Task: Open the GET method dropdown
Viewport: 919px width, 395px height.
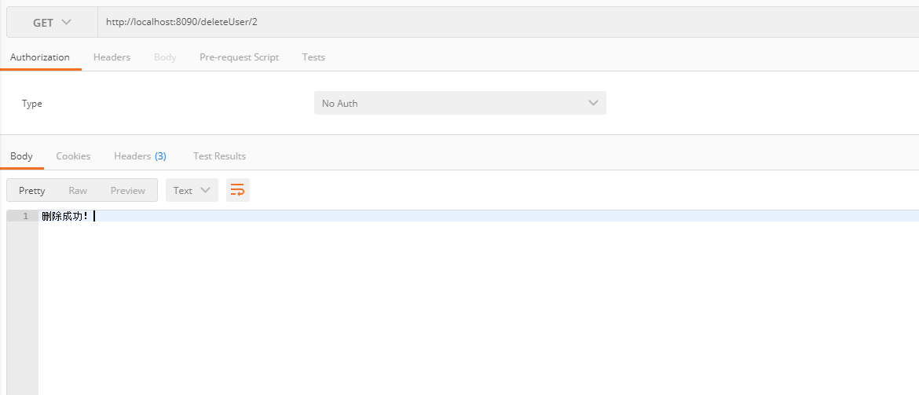Action: (52, 22)
